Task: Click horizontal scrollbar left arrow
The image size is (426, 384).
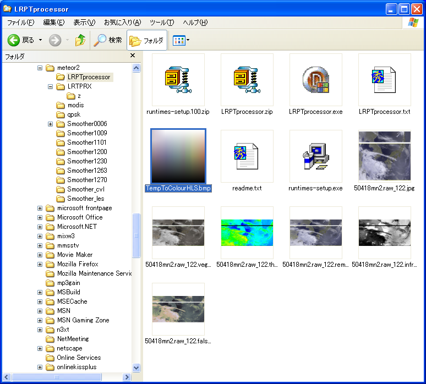Action: pos(7,377)
